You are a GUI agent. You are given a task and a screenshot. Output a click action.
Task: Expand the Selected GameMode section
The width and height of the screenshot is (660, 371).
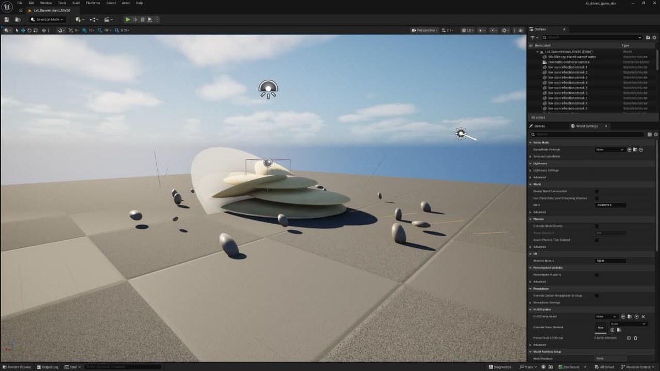click(x=531, y=157)
